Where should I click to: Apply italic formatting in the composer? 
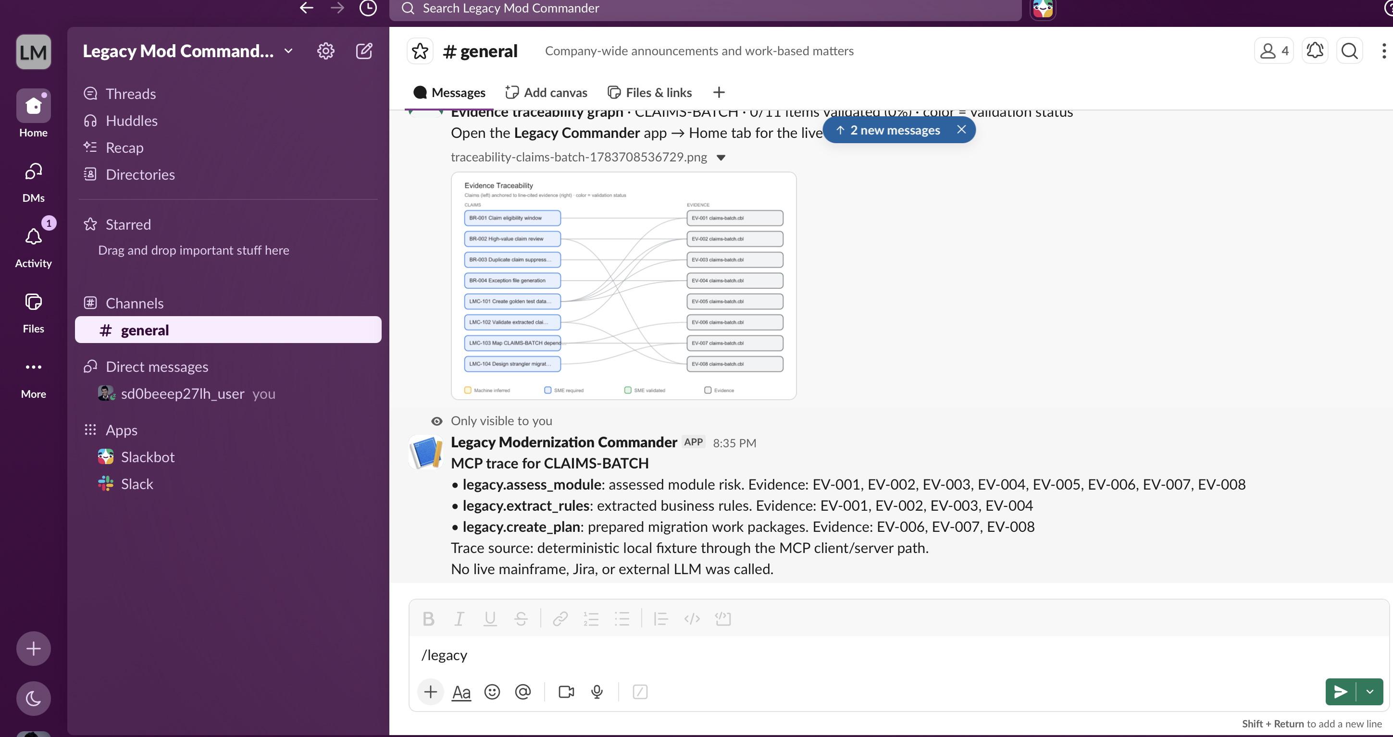tap(459, 619)
